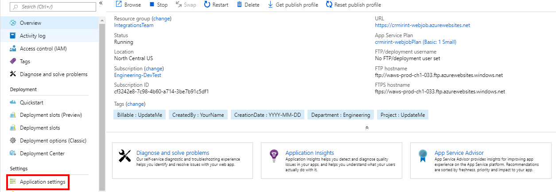This screenshot has height=192, width=556.
Task: Open Access control (IAM) menu item
Action: tap(49, 49)
